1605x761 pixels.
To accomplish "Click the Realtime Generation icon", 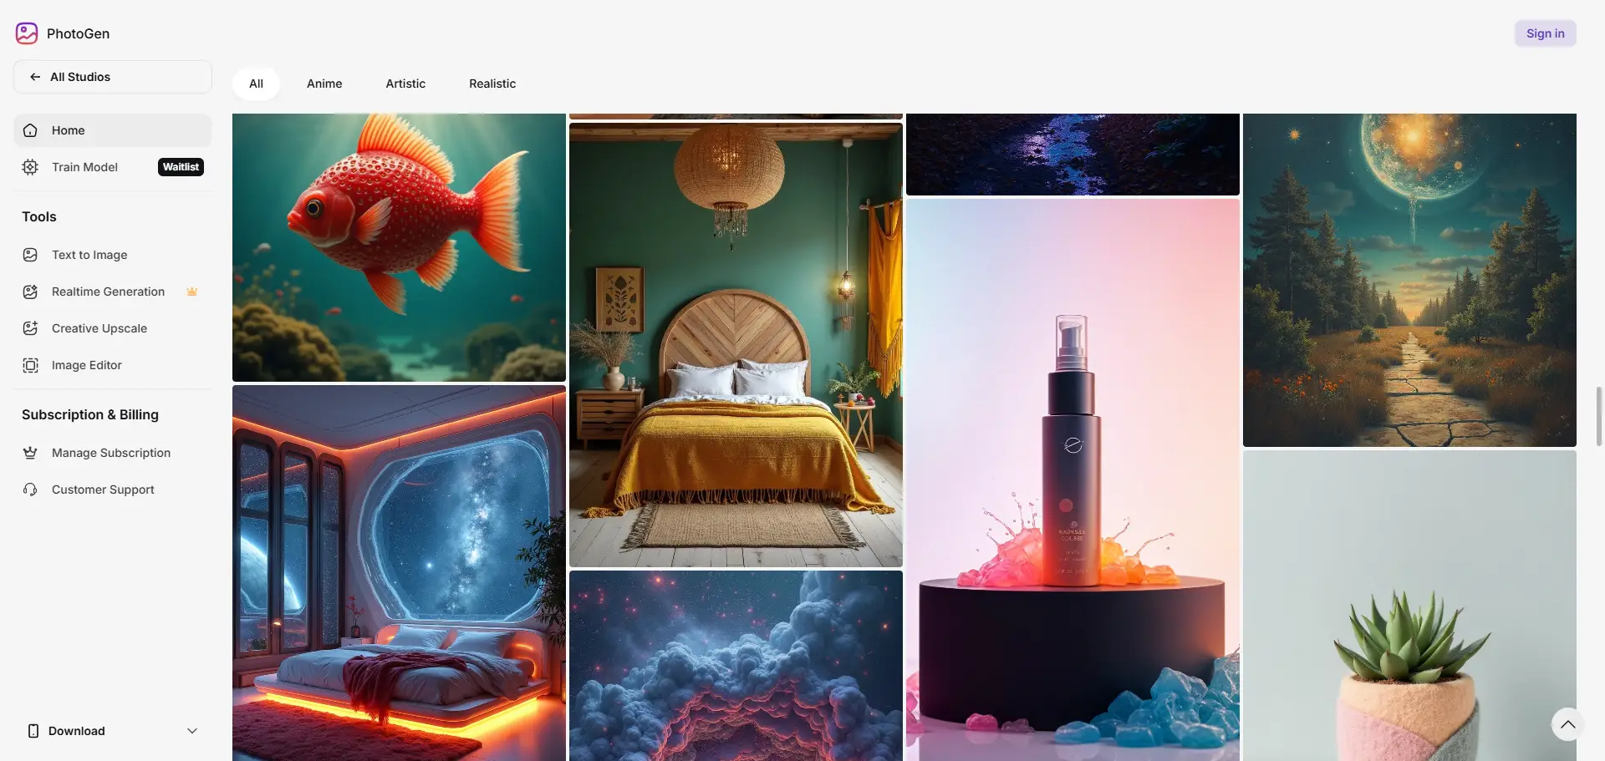I will pos(30,292).
